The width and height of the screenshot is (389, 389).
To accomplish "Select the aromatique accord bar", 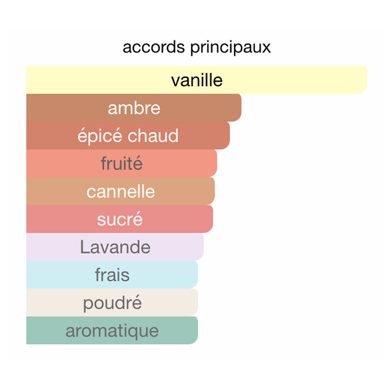I will click(112, 330).
